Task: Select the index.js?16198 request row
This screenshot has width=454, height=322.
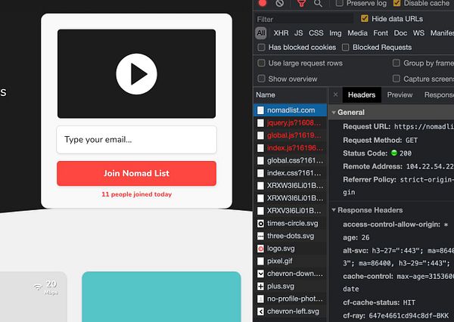Action: click(x=291, y=148)
